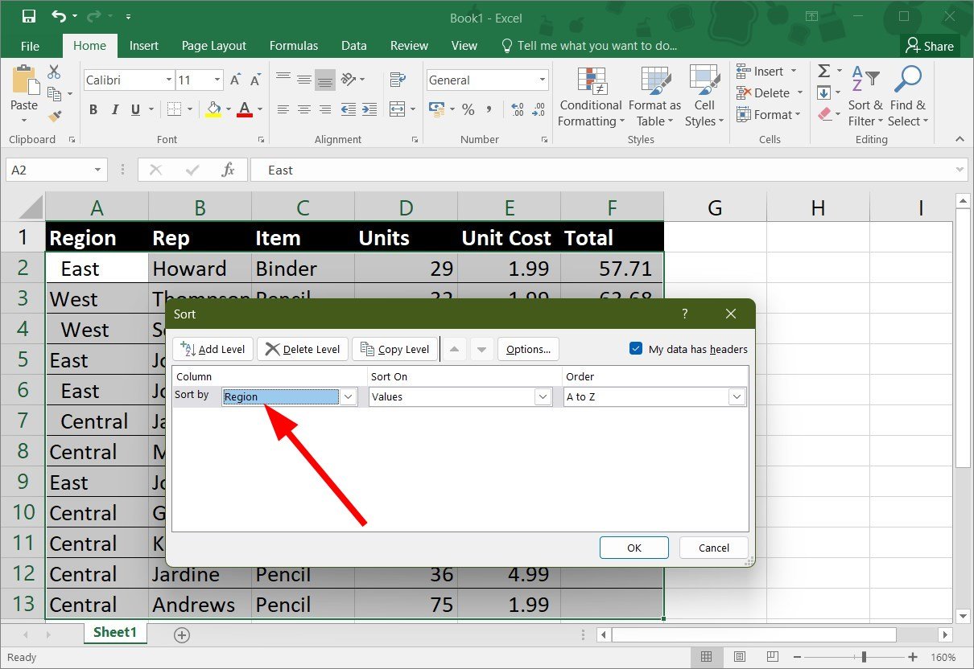Screen dimensions: 974x669
Task: Cut selection with the scissors icon
Action: [x=55, y=72]
